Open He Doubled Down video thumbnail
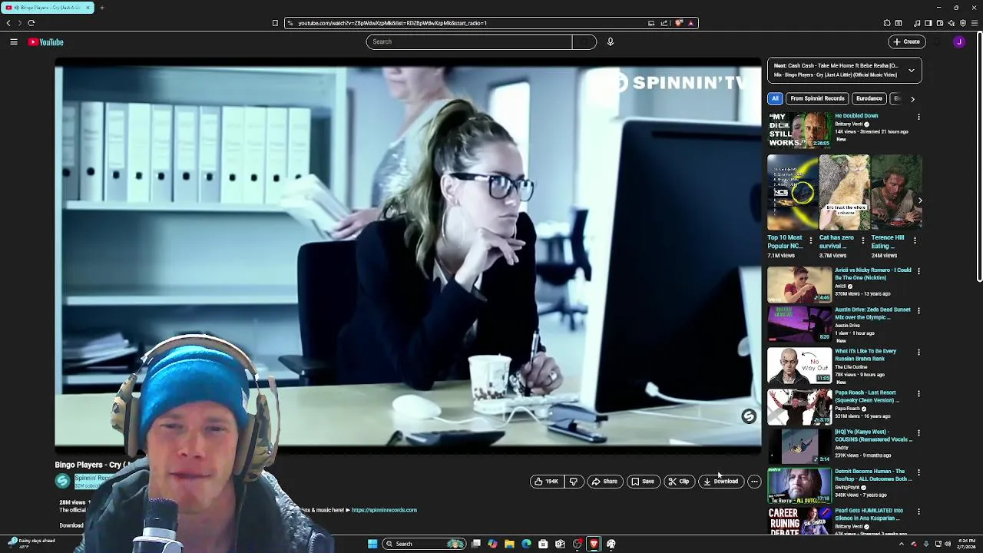The height and width of the screenshot is (553, 983). tap(799, 131)
